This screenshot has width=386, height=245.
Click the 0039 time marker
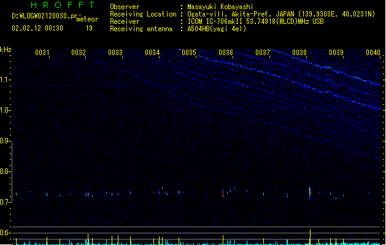(x=336, y=53)
